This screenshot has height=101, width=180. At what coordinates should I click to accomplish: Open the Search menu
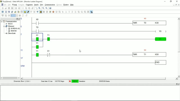(x=36, y=5)
